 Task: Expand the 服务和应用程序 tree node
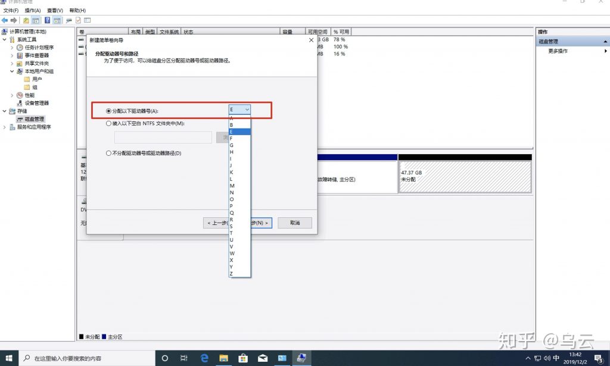[4, 127]
